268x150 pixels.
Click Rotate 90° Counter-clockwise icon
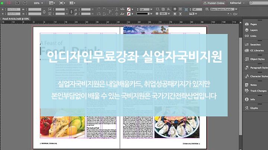click(x=104, y=9)
